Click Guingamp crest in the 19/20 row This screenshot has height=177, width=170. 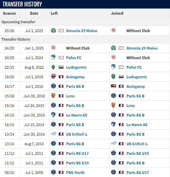click(53, 77)
